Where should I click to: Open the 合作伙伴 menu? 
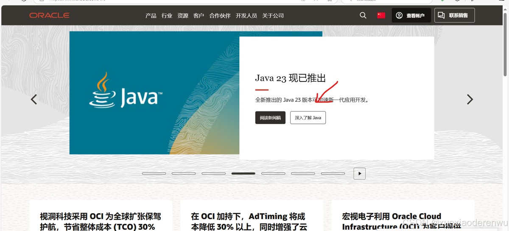click(x=220, y=16)
